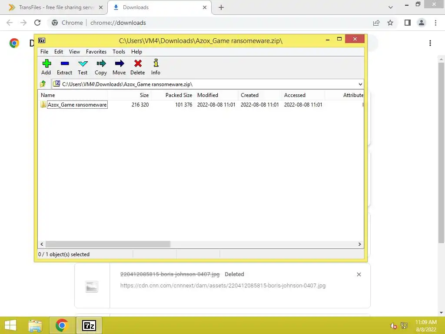Click network tray icon
Viewport: 445px width, 334px height.
click(404, 326)
